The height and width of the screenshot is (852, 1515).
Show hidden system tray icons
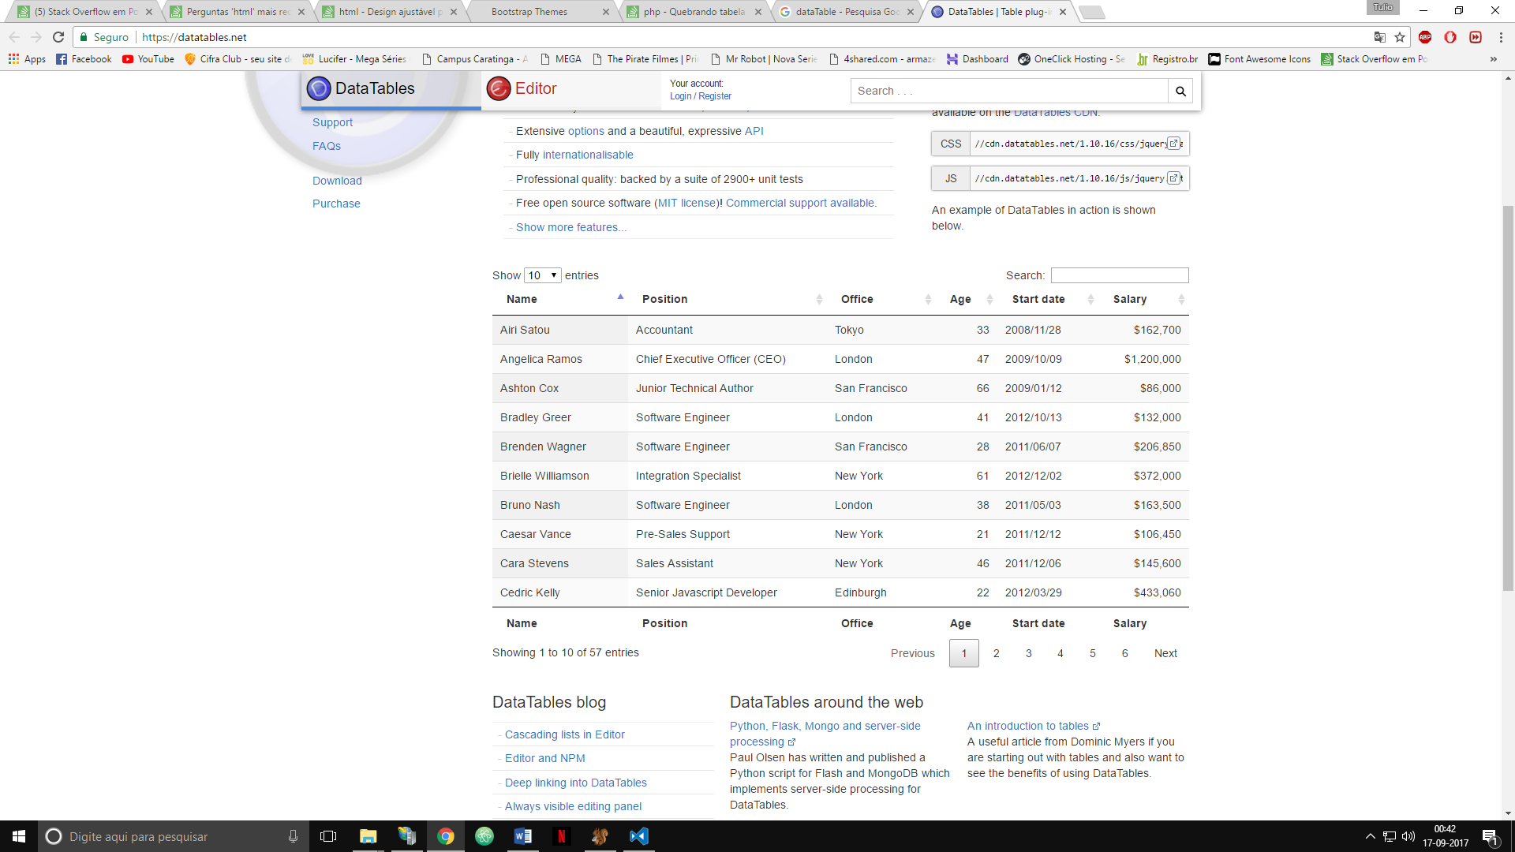(x=1371, y=836)
